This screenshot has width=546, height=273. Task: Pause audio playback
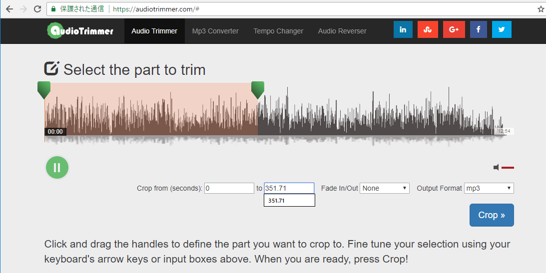[x=57, y=168]
